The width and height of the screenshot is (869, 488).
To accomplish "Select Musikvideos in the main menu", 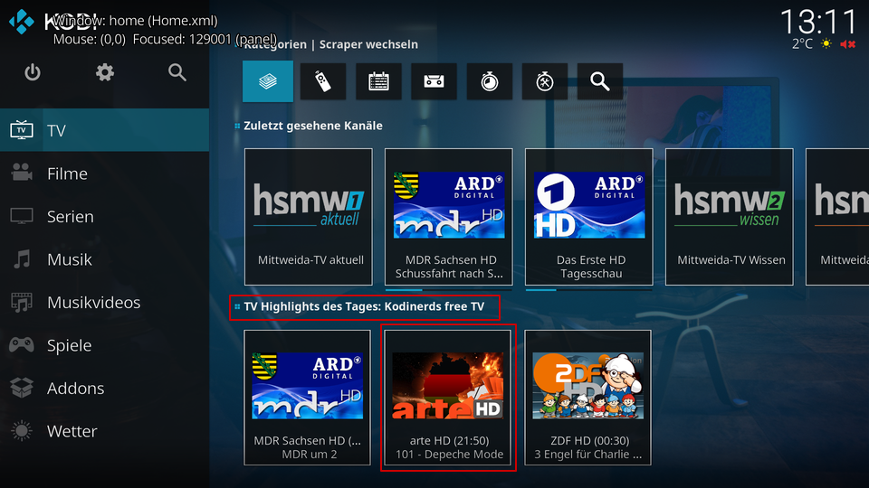I will (105, 302).
